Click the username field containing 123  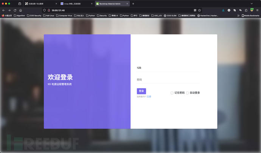(x=168, y=68)
